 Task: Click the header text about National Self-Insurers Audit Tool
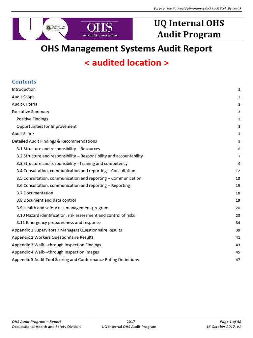(198, 8)
